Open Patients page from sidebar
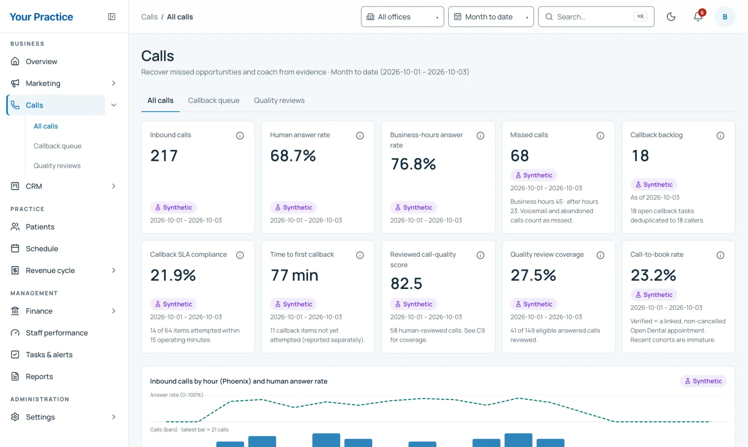This screenshot has width=748, height=447. [64, 227]
